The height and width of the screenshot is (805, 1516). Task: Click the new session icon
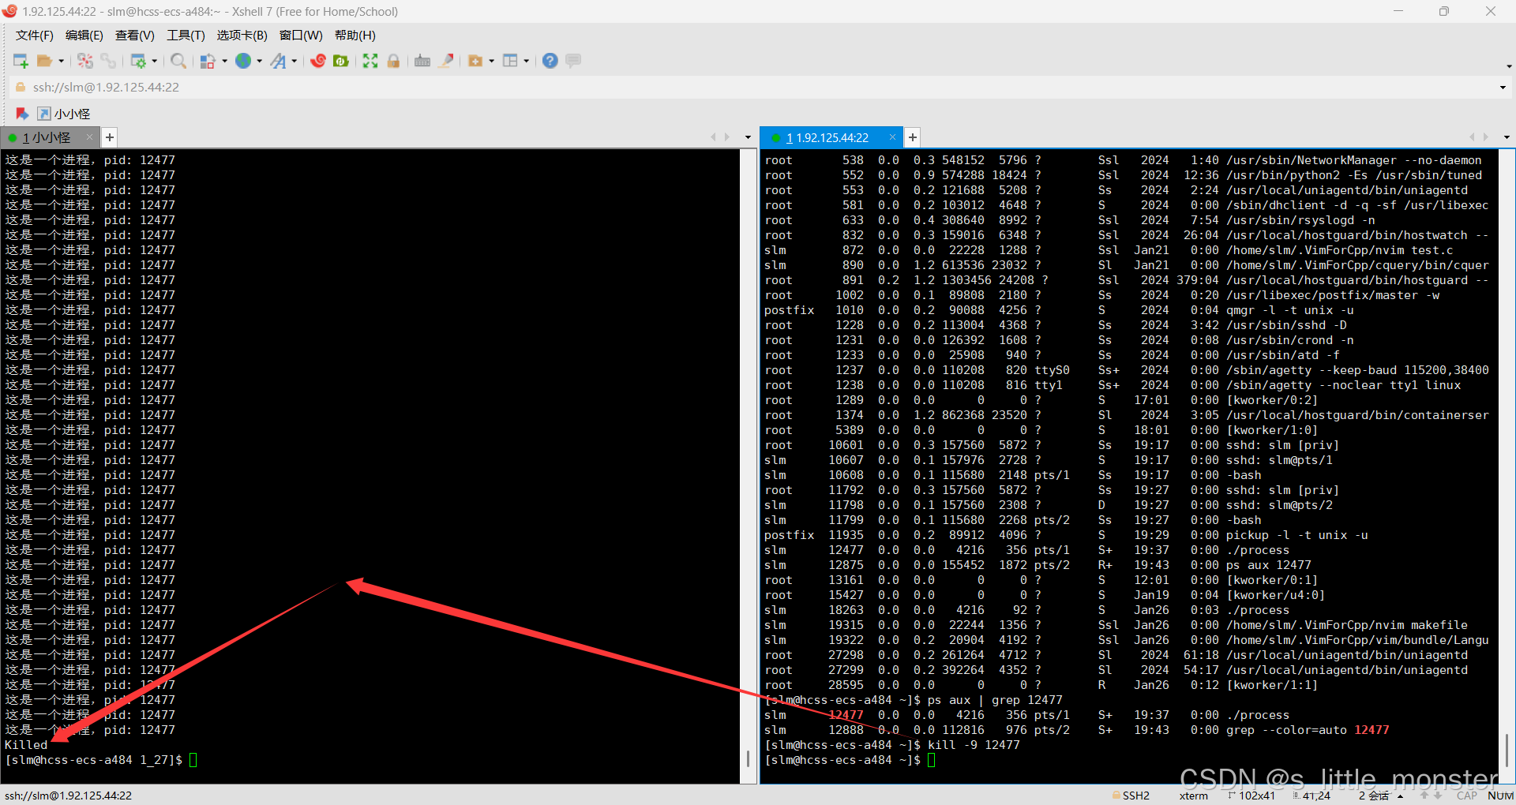click(21, 61)
